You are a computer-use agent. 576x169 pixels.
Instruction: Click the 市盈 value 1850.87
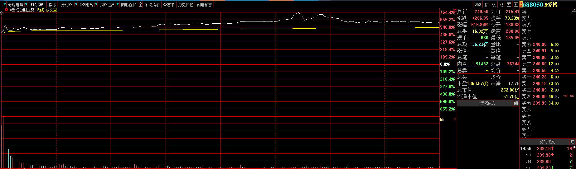[x=475, y=83]
